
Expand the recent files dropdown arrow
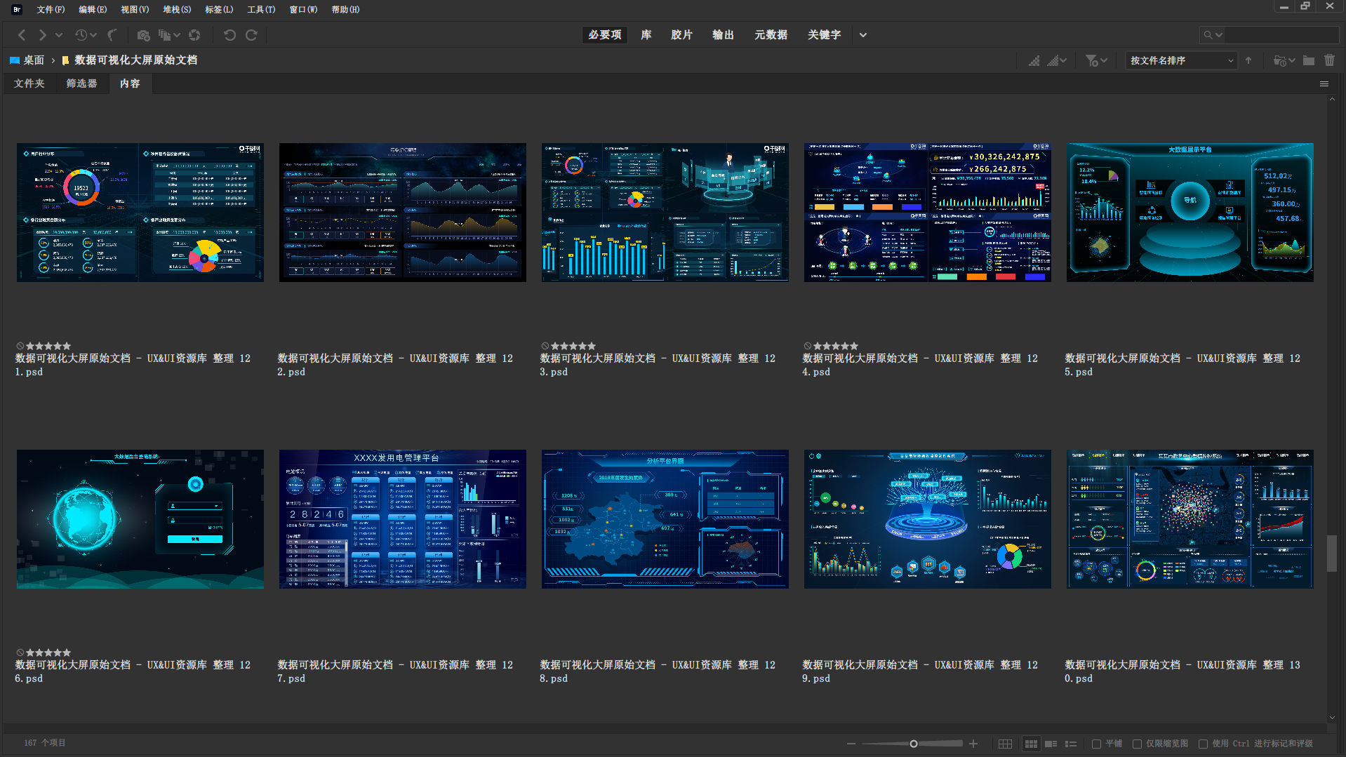point(93,35)
